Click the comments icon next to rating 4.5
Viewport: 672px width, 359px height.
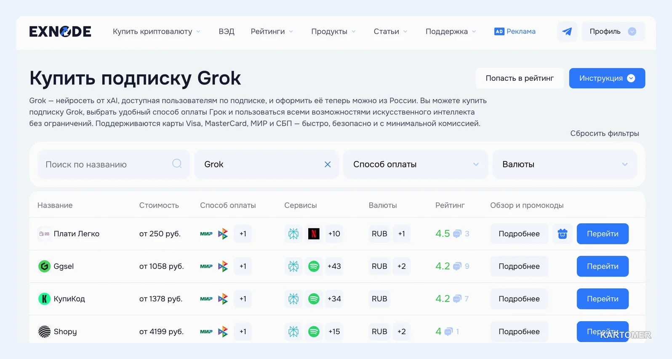(x=457, y=234)
